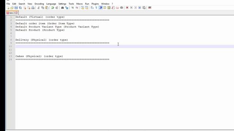Show the Document Map panel icon
This screenshot has height=131, width=234.
point(109,8)
